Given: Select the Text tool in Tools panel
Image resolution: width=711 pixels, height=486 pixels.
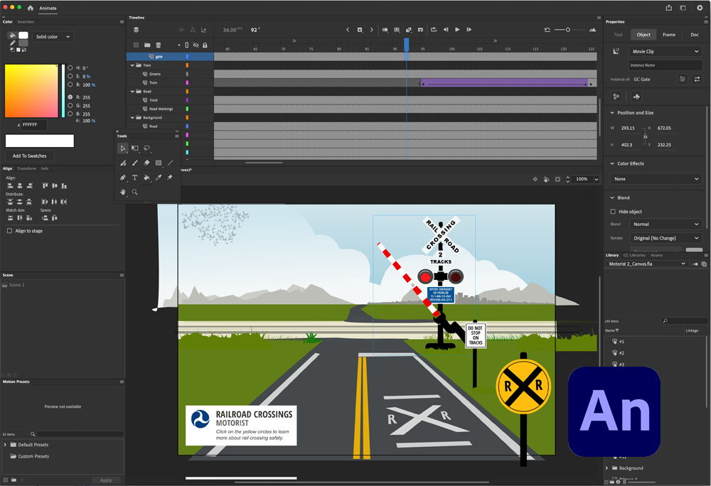Looking at the screenshot, I should (x=135, y=178).
